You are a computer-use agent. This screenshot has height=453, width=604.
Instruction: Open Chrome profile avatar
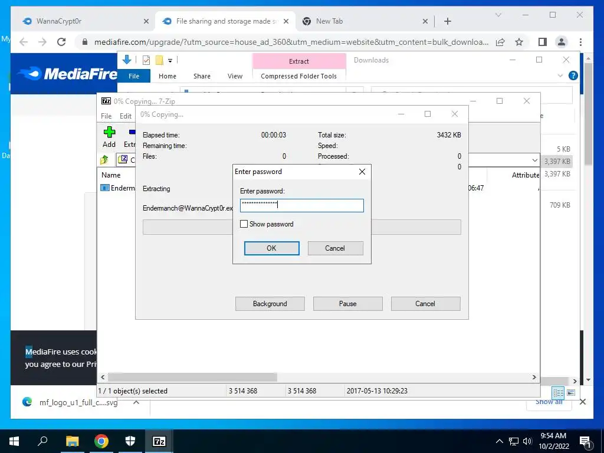(x=562, y=42)
